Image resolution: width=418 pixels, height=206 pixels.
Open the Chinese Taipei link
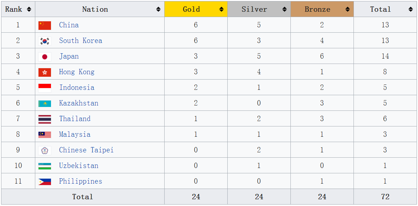point(86,150)
